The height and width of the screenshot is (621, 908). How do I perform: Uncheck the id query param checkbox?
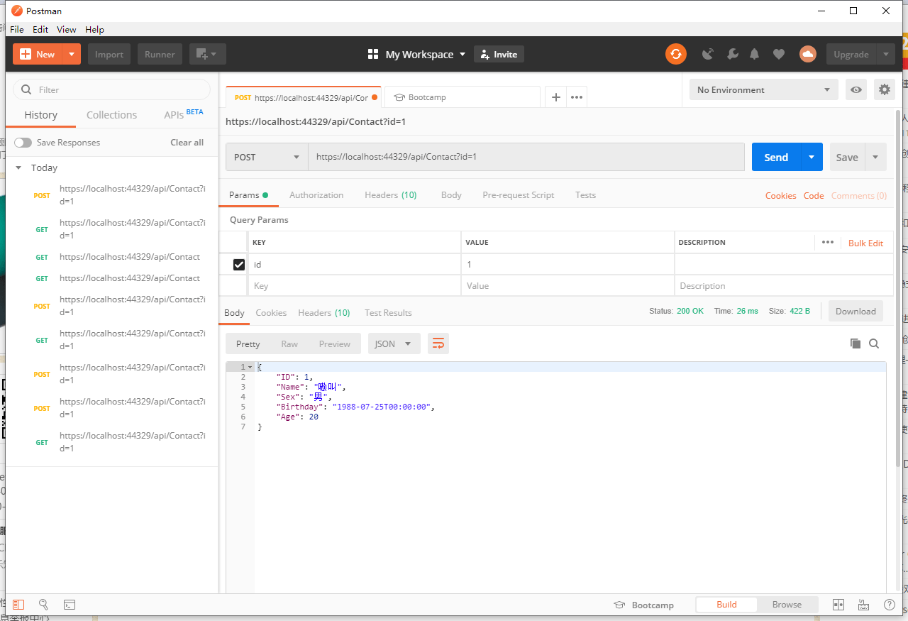239,265
